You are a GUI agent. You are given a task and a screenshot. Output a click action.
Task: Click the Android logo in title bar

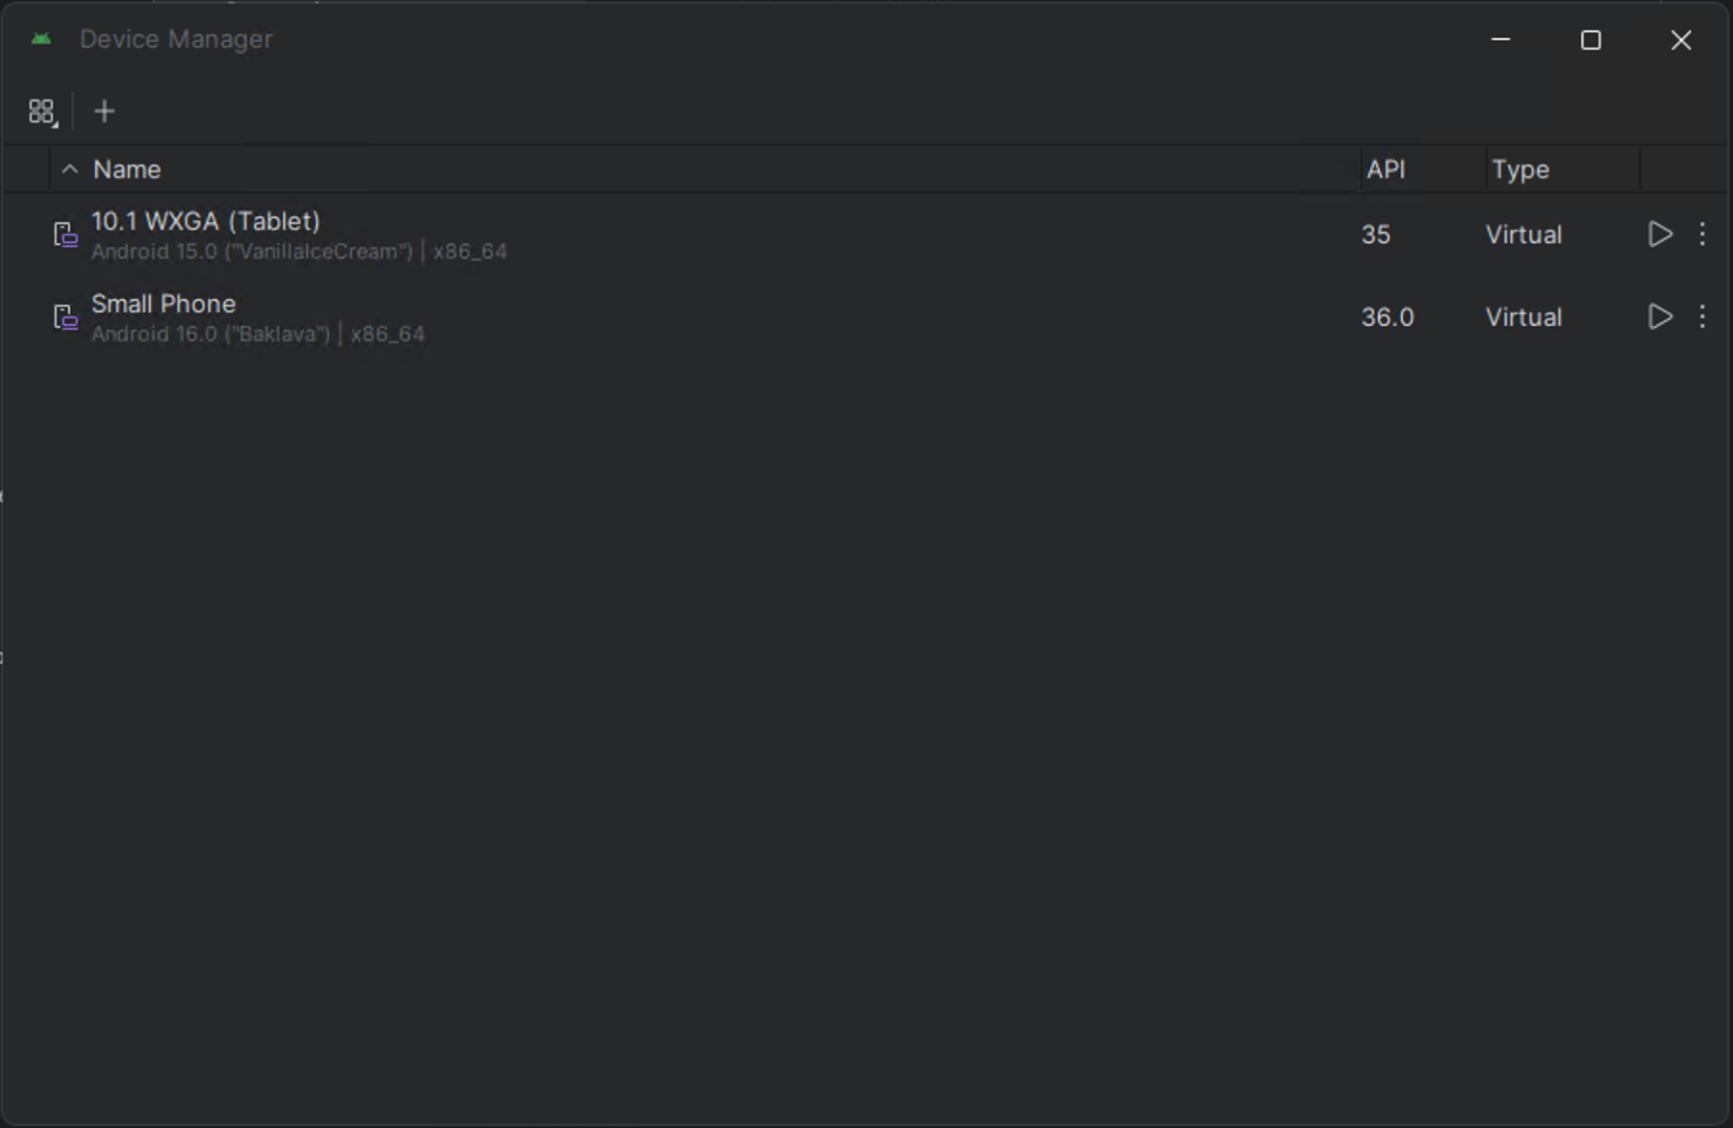[41, 39]
